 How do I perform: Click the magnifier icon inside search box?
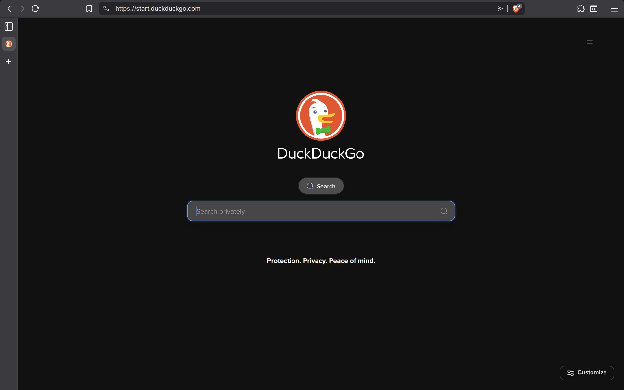444,211
